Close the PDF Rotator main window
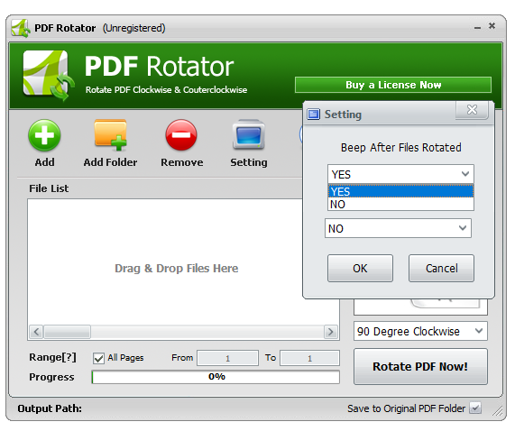This screenshot has height=431, width=515. 492,25
